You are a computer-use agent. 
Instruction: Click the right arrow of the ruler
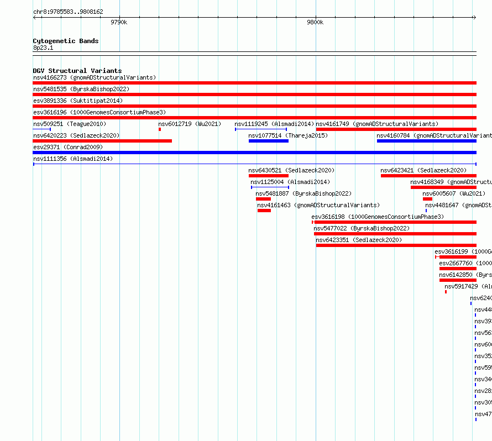pyautogui.click(x=474, y=18)
